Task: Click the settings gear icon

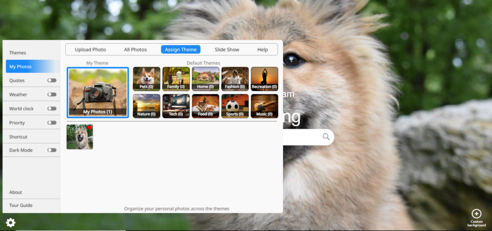Action: point(11,222)
